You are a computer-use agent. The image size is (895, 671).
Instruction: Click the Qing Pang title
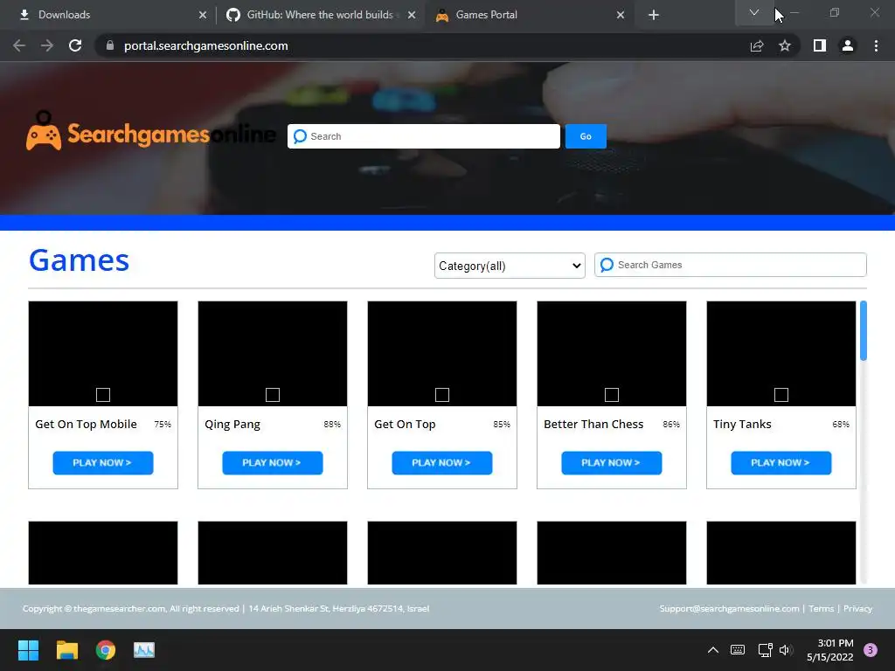pyautogui.click(x=232, y=425)
